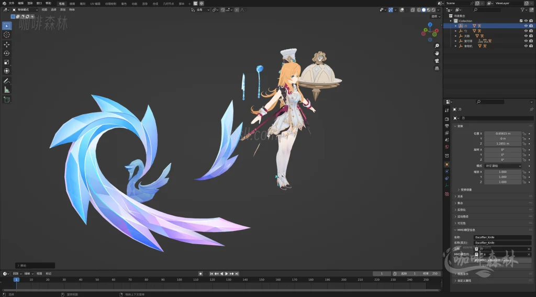
Task: Switch to the 几何节点 workspace tab
Action: [168, 4]
